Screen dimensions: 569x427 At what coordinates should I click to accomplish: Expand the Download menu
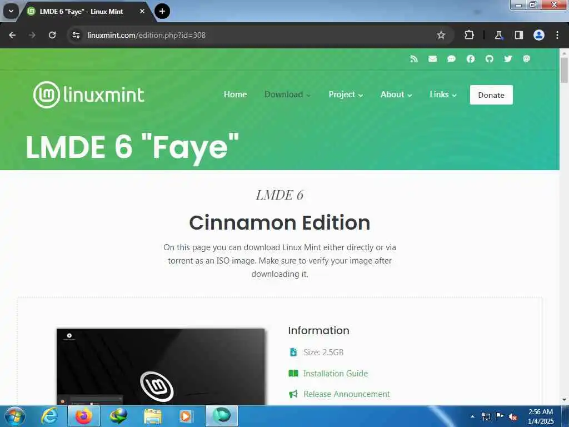[x=287, y=95]
